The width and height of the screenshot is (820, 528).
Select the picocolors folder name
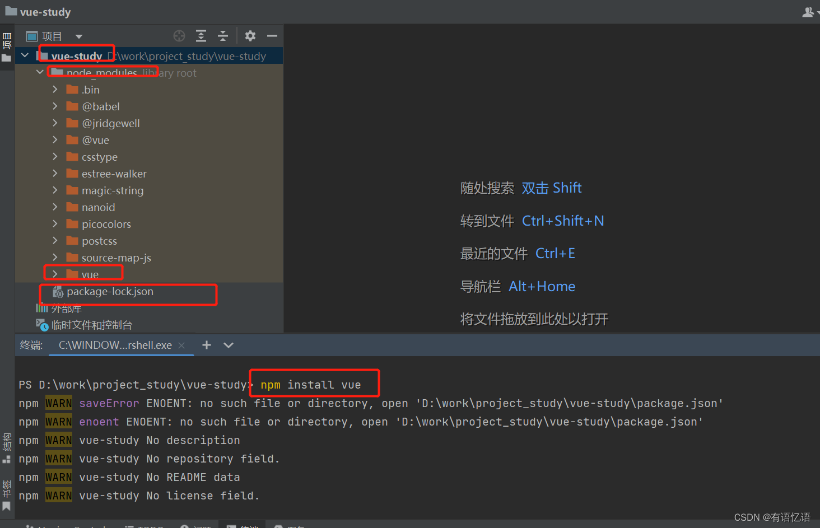pyautogui.click(x=106, y=224)
